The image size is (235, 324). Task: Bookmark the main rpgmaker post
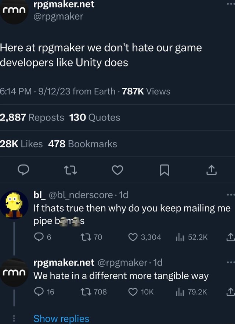coord(164,170)
